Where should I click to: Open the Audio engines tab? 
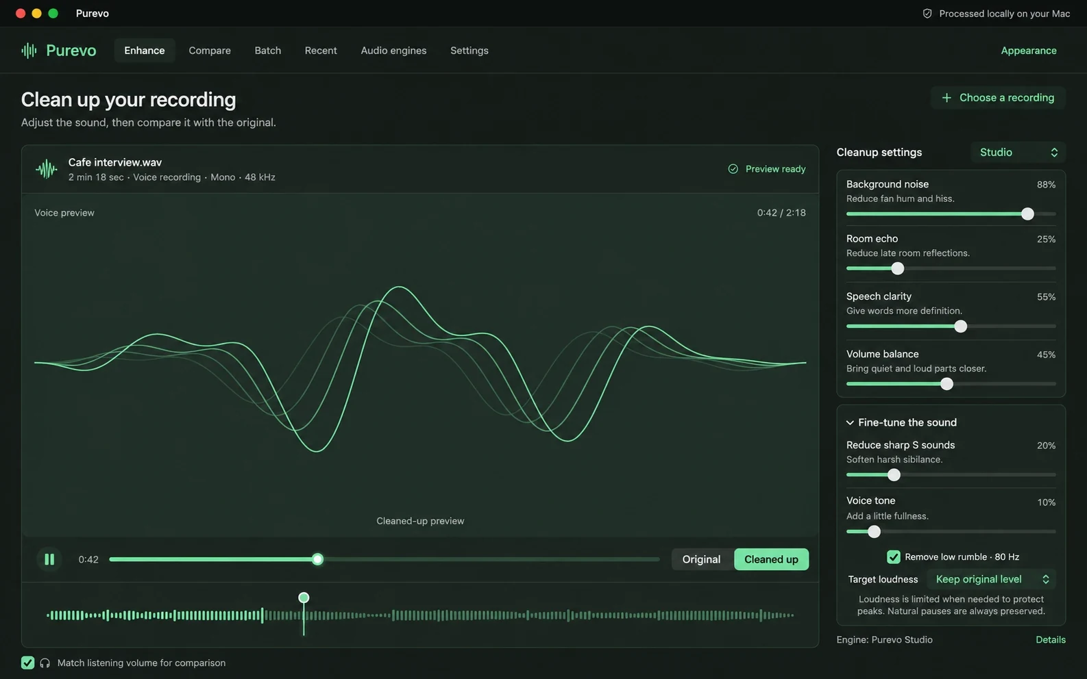(393, 51)
